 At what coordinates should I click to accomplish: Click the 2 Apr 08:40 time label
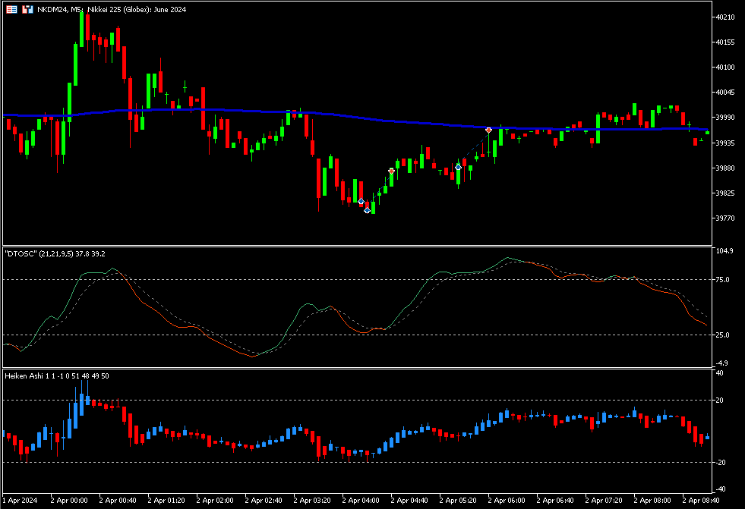701,501
